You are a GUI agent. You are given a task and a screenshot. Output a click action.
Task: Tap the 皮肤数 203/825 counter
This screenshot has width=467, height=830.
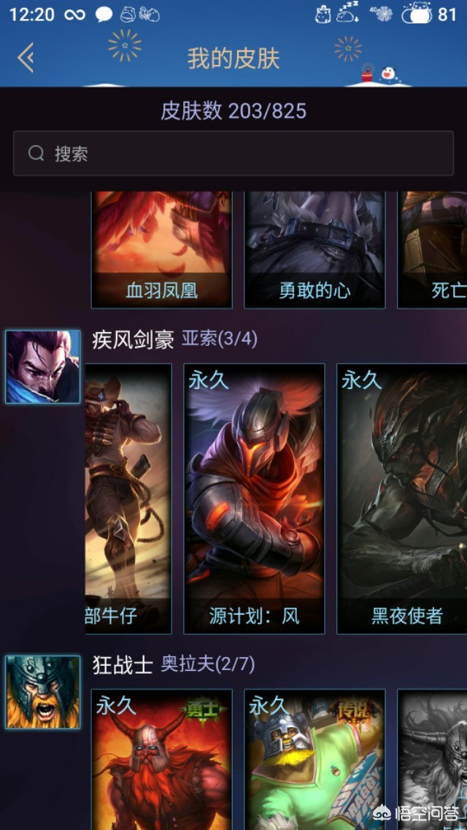(x=233, y=111)
